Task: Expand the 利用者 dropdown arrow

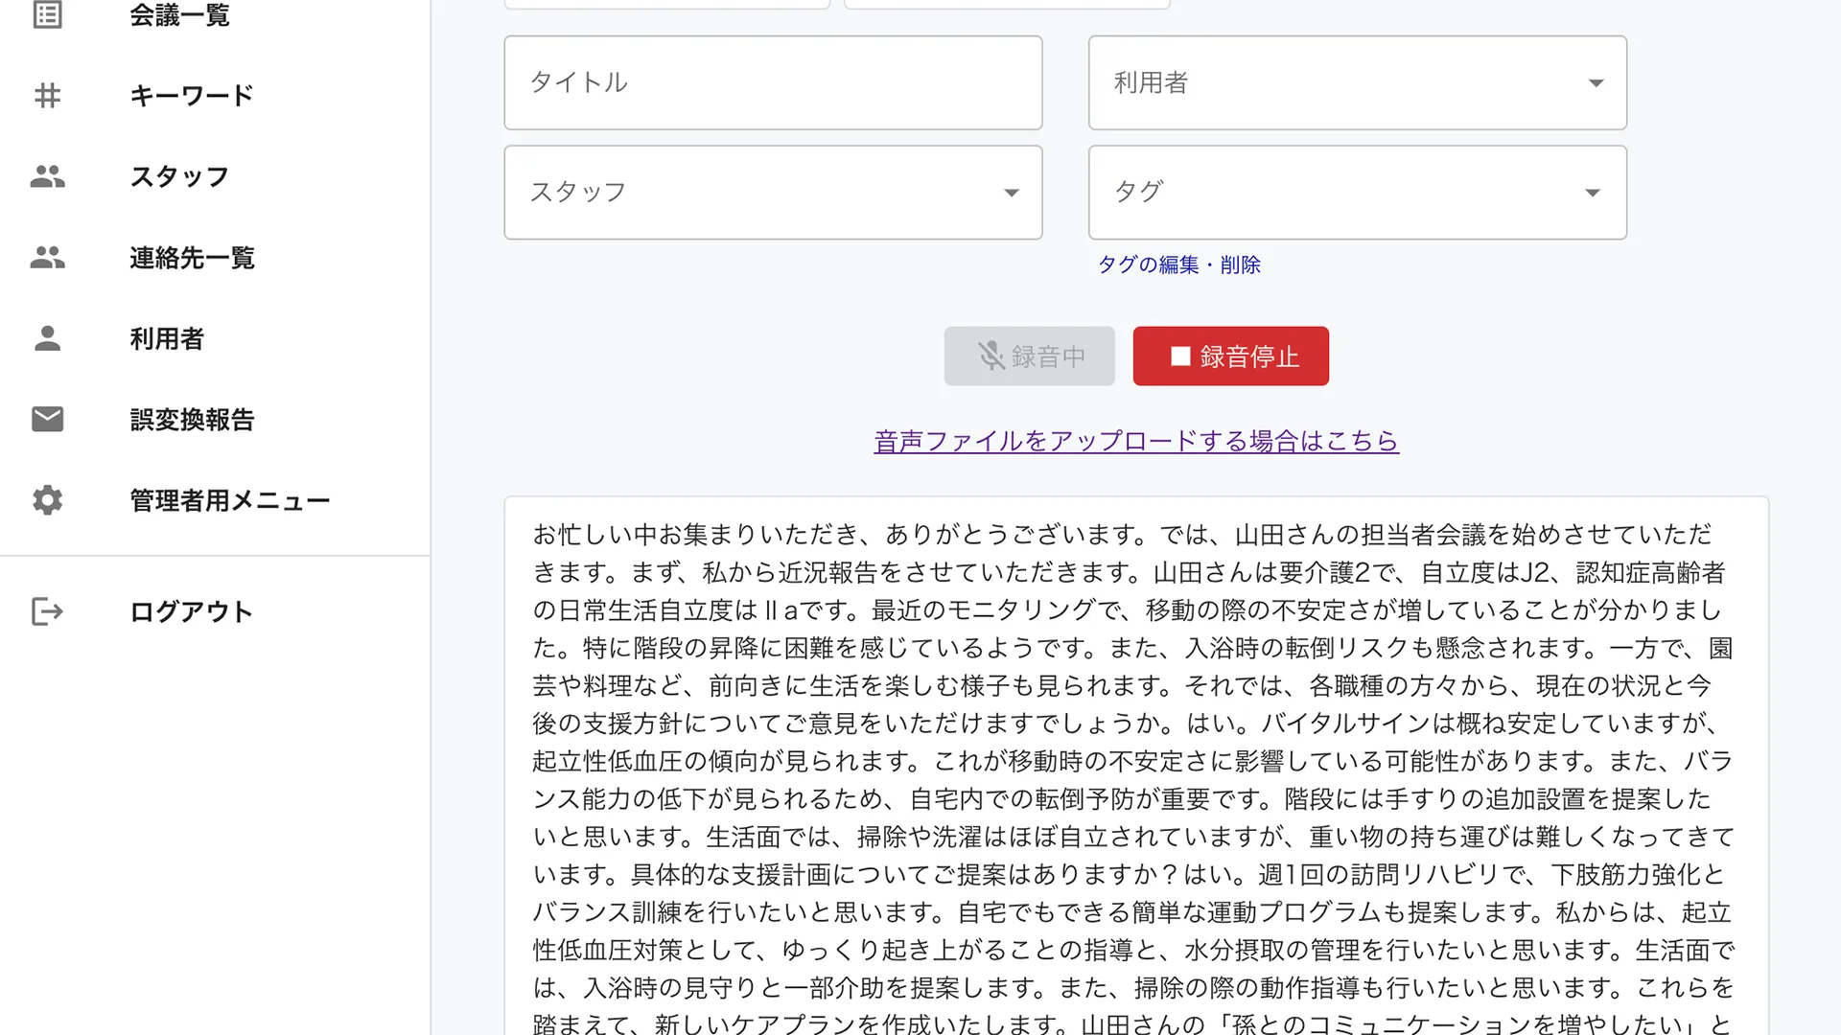Action: (1596, 83)
